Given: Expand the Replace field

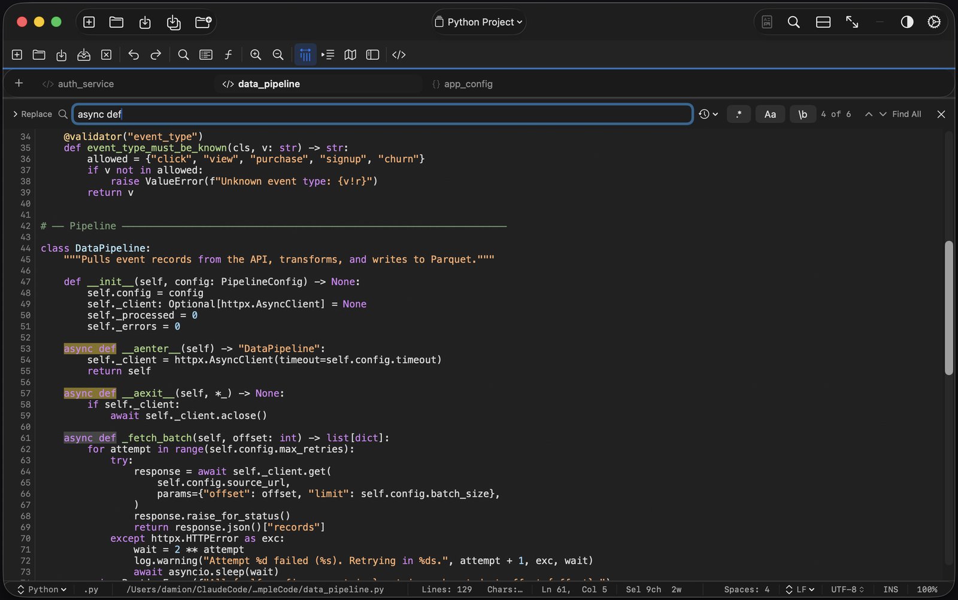Looking at the screenshot, I should 32,114.
